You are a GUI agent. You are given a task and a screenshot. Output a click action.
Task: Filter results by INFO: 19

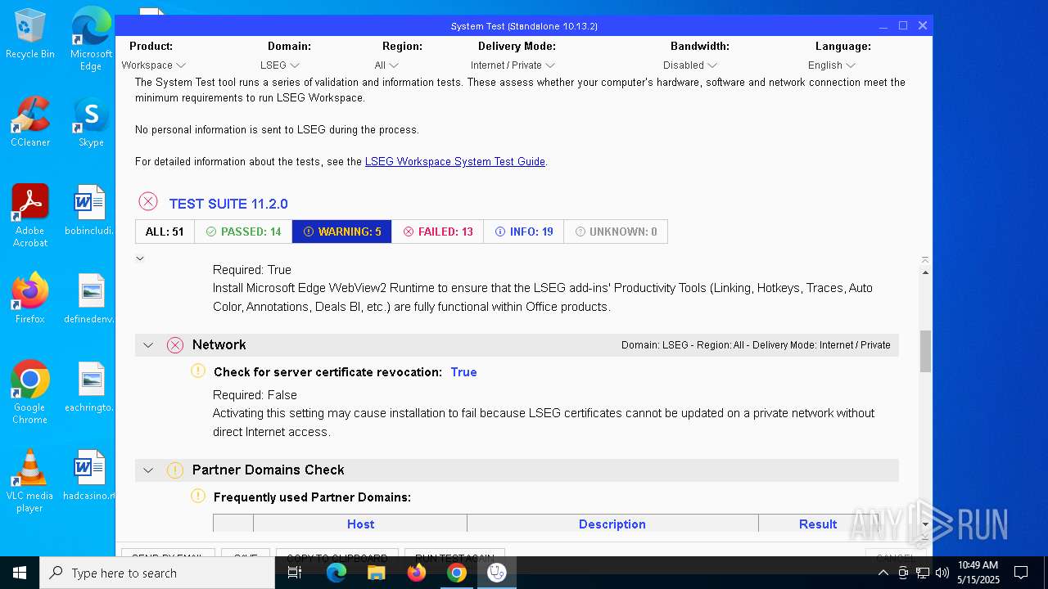point(524,232)
